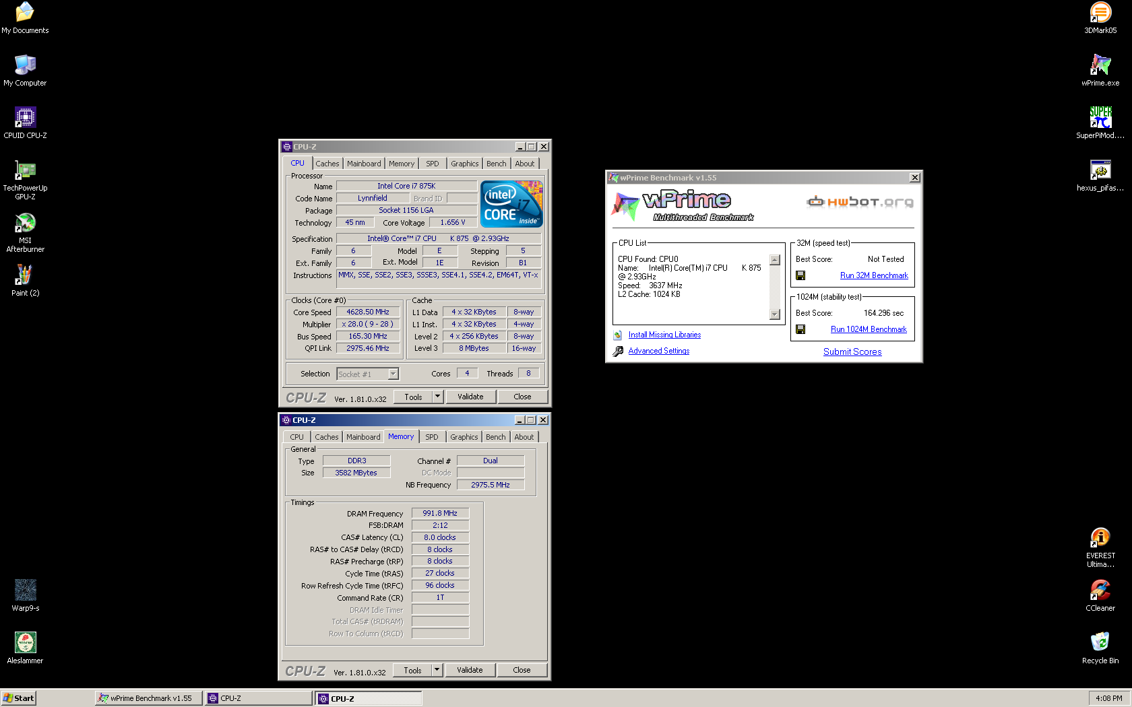The width and height of the screenshot is (1132, 707).
Task: Click the Core Voltage 1.656 V field
Action: tap(453, 222)
